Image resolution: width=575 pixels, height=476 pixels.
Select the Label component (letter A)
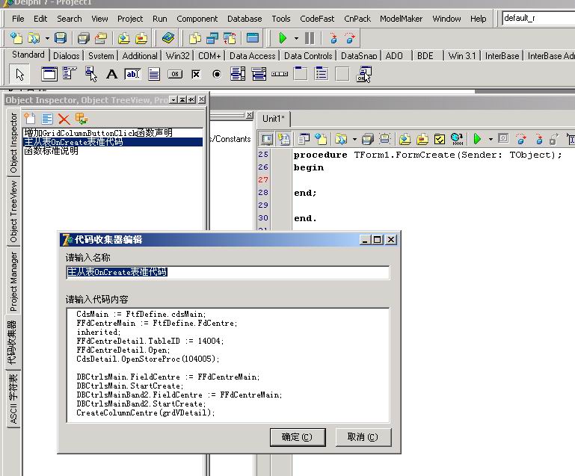point(111,74)
